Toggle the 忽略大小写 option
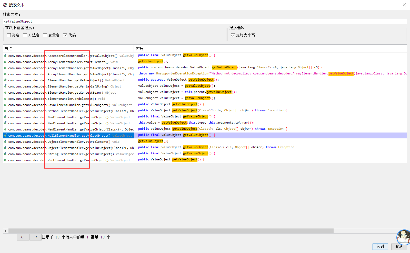Viewport: 410px width, 253px height. coord(233,35)
